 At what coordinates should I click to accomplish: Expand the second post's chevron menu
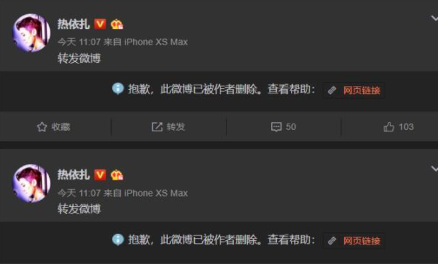tap(435, 168)
